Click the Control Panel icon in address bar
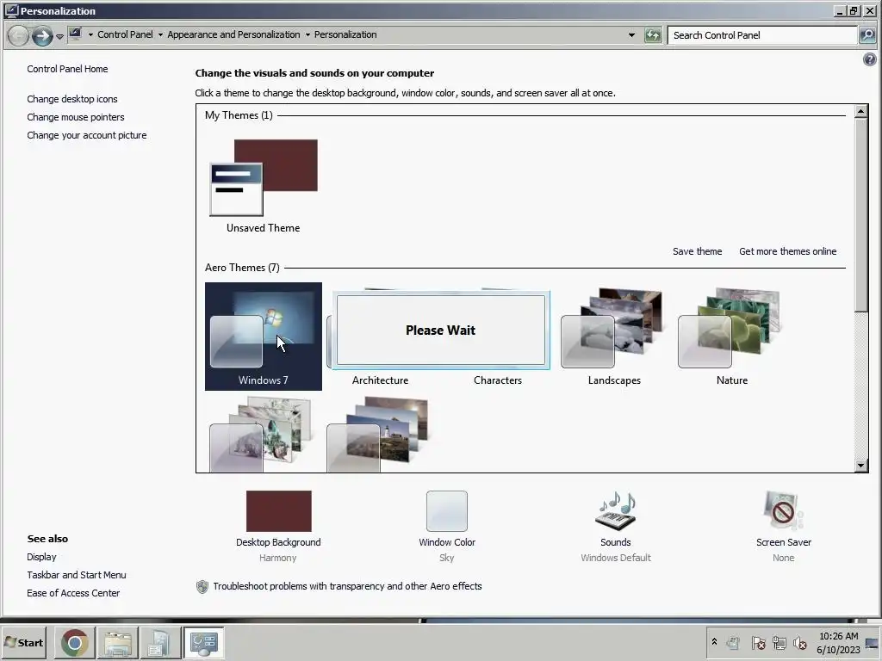The height and width of the screenshot is (661, 882). [76, 34]
